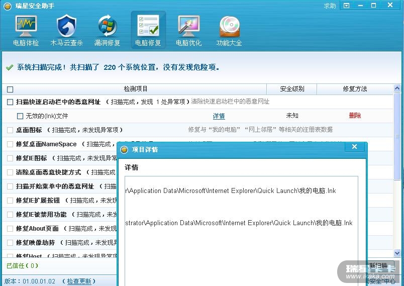Close the 项目详情 dialog
The image size is (404, 286).
coord(355,147)
